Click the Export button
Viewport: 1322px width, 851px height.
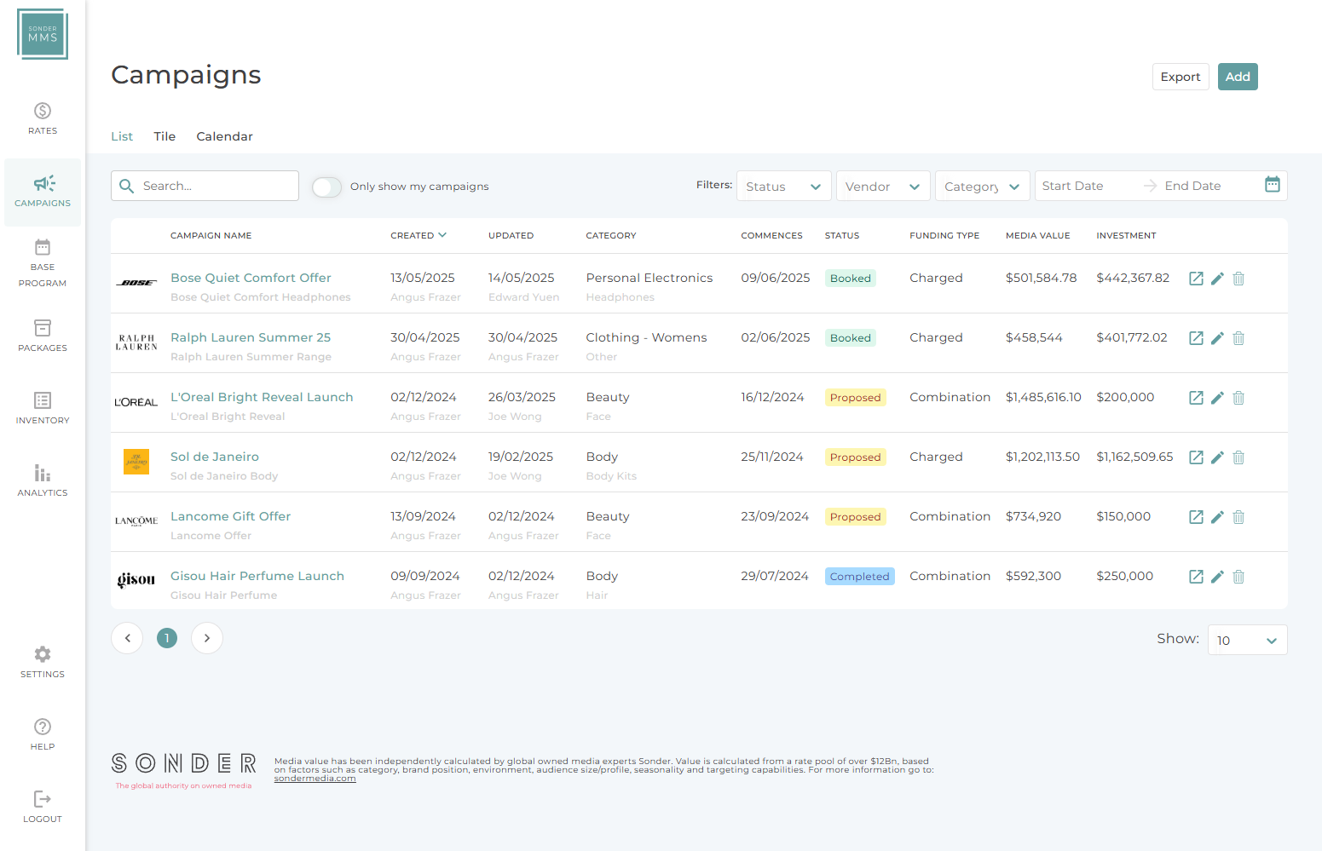[1181, 77]
